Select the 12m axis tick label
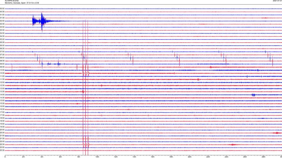 point(116,157)
